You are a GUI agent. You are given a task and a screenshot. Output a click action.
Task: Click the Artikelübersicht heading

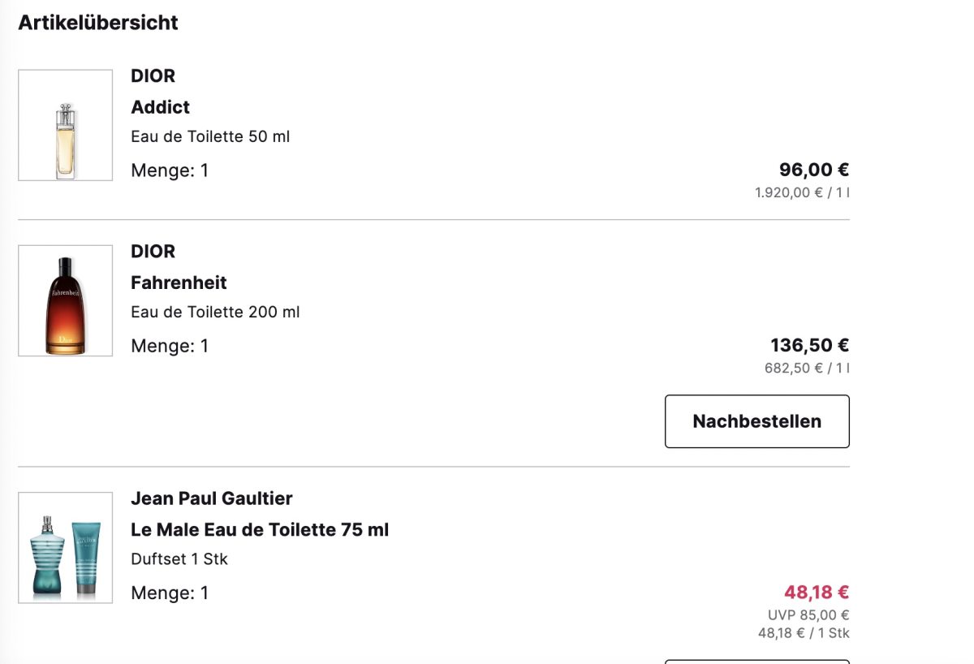coord(98,23)
